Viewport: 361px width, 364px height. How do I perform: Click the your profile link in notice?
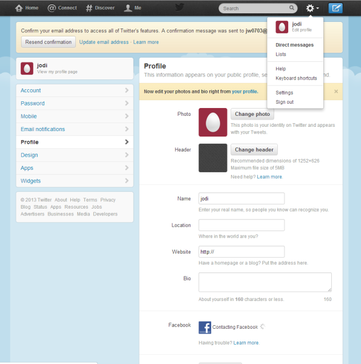[245, 92]
